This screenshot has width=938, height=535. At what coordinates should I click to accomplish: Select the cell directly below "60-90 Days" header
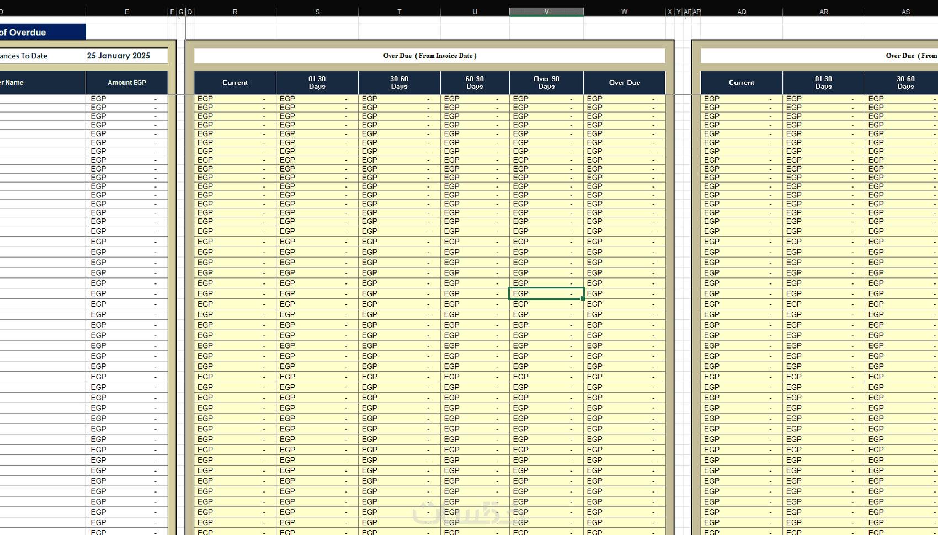coord(475,99)
